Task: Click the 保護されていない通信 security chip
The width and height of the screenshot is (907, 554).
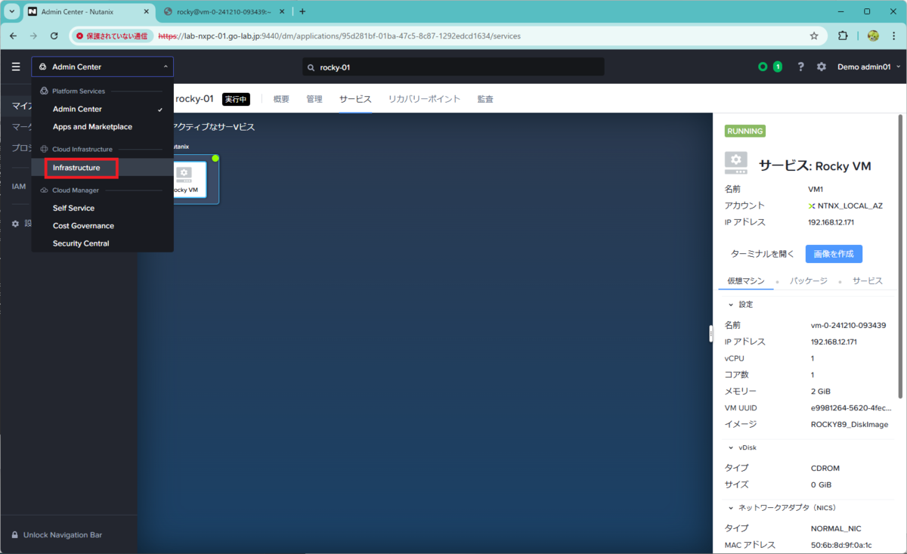Action: (x=112, y=36)
